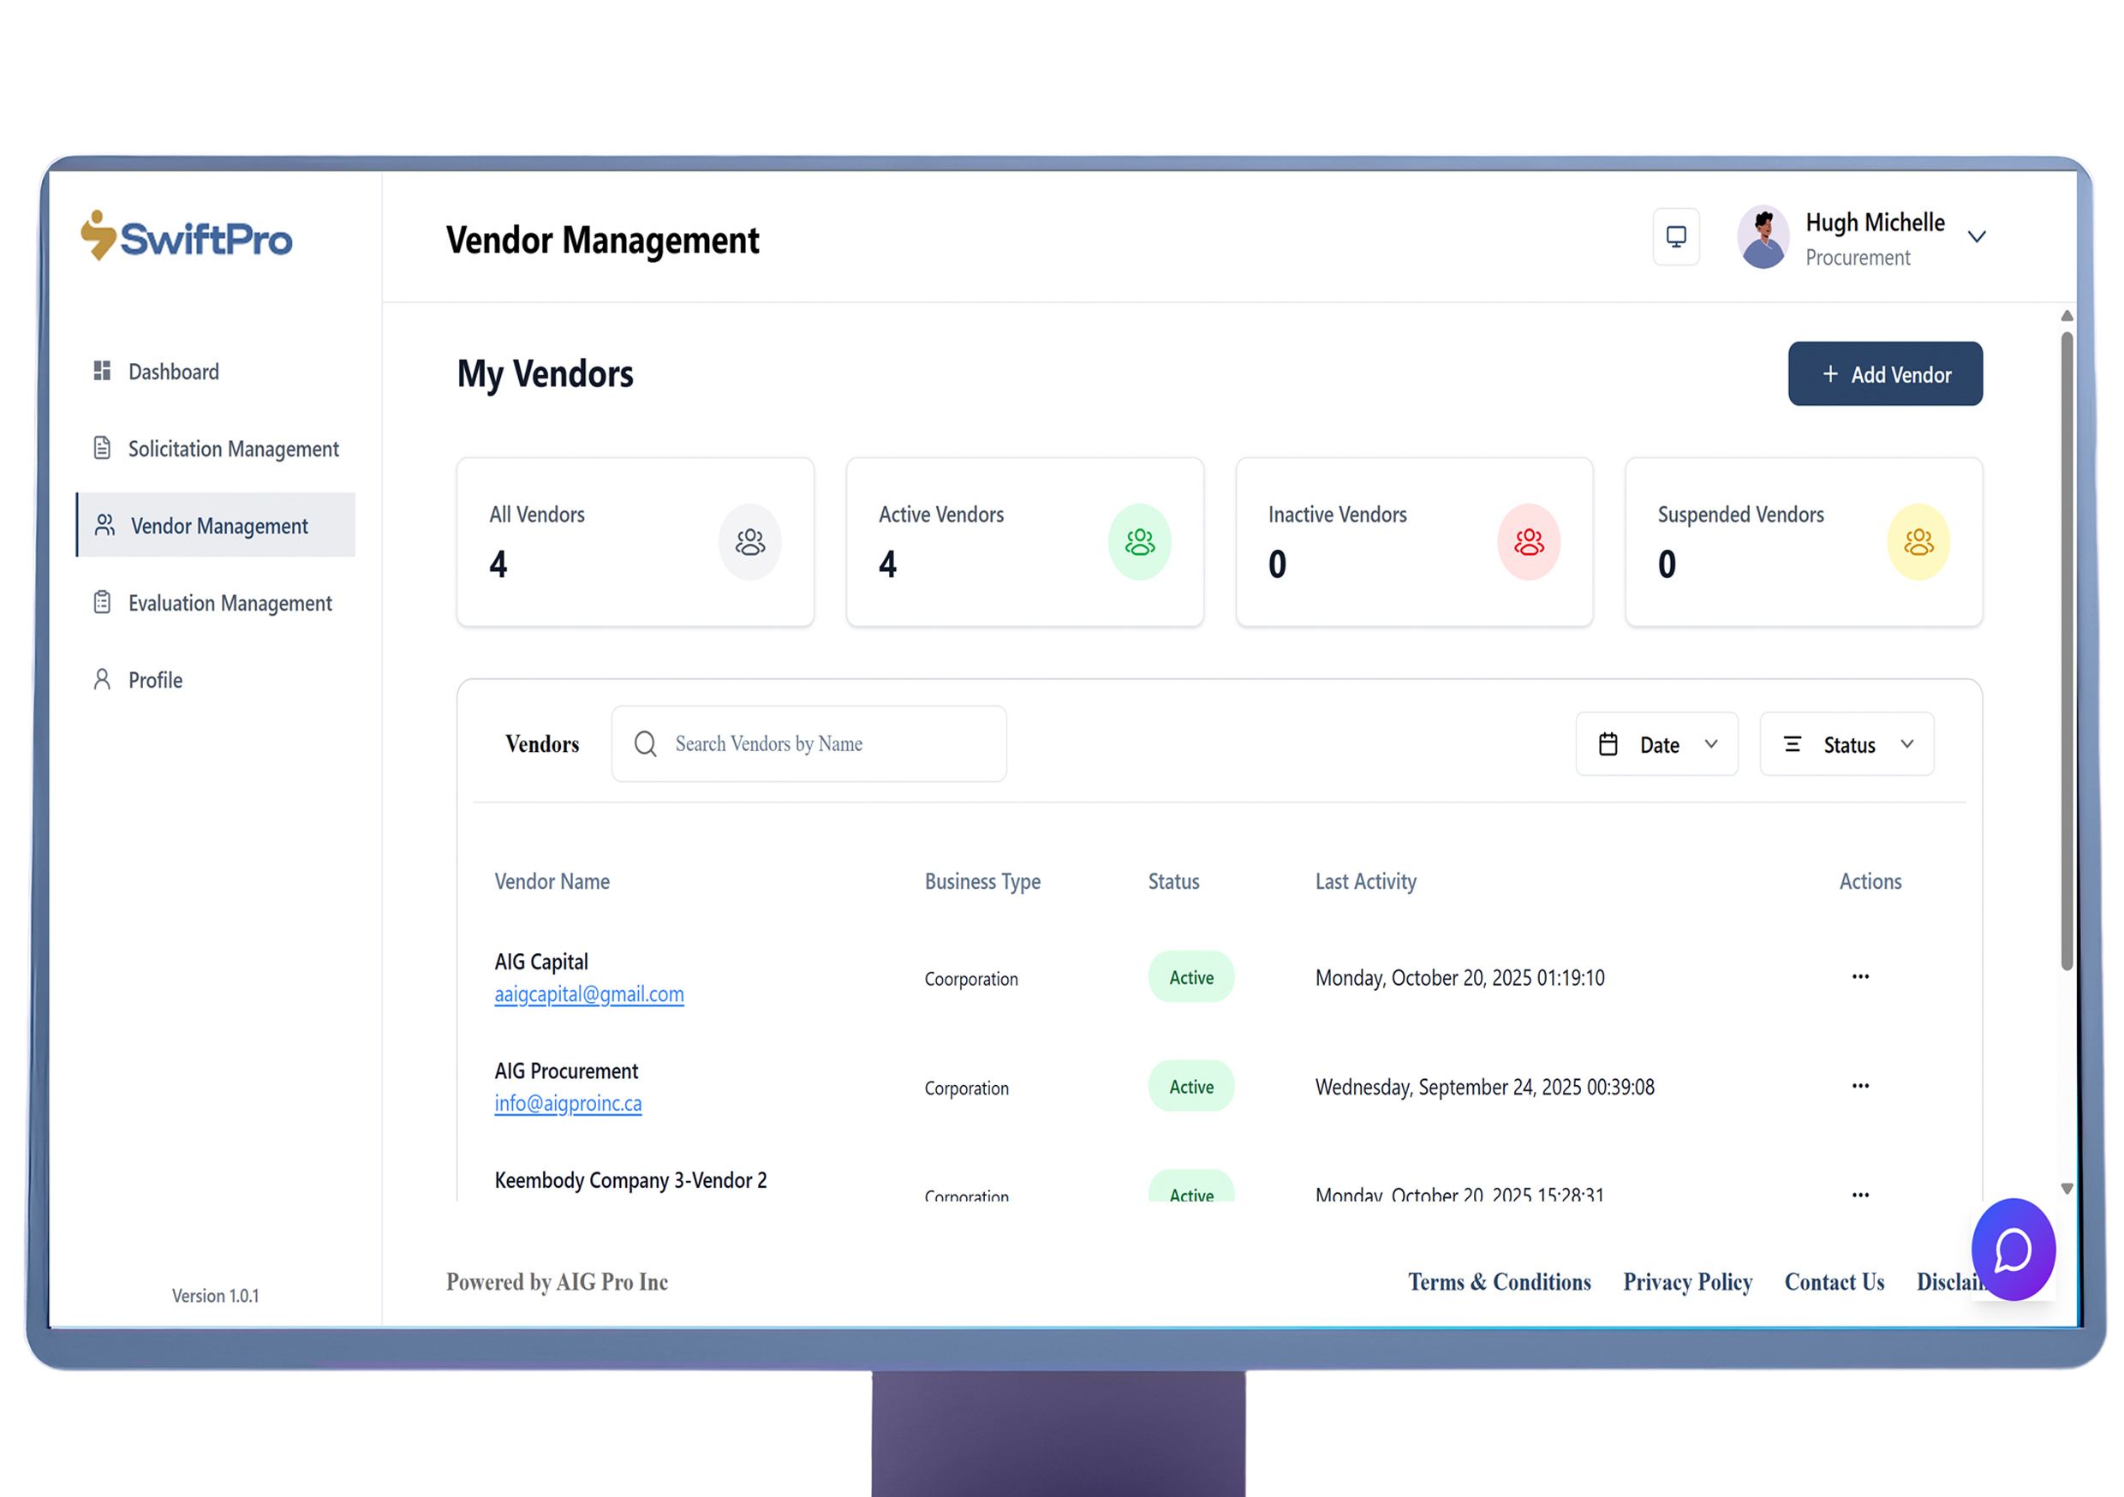This screenshot has width=2124, height=1497.
Task: Click the yellow Suspended Vendors icon
Action: pyautogui.click(x=1918, y=542)
